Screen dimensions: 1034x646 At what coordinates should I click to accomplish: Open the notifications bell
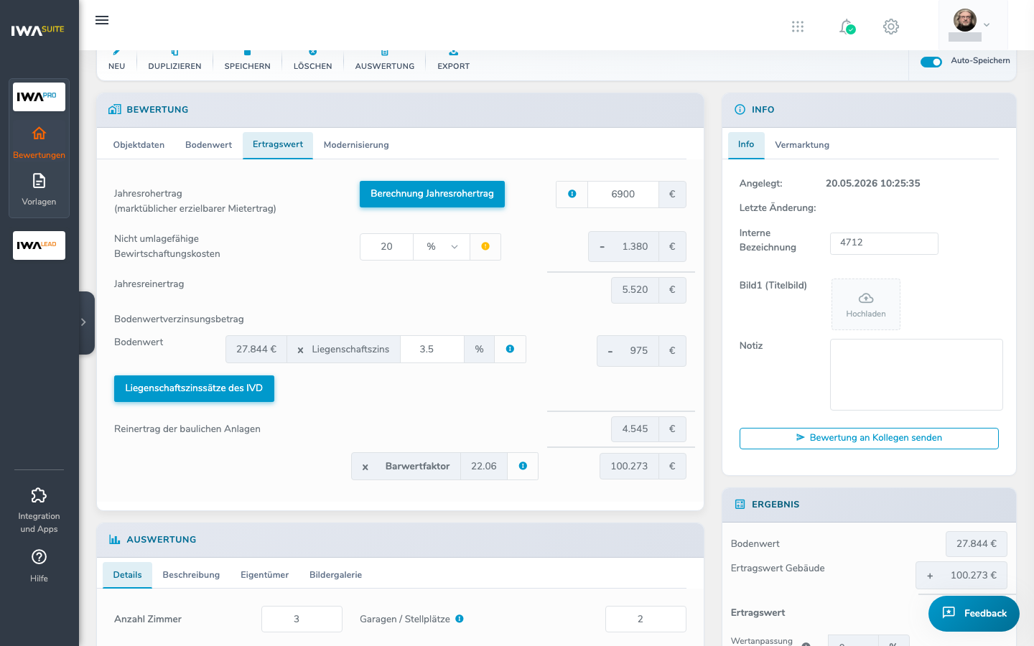point(847,27)
